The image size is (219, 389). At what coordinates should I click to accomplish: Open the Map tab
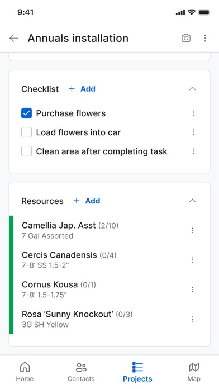click(x=194, y=372)
